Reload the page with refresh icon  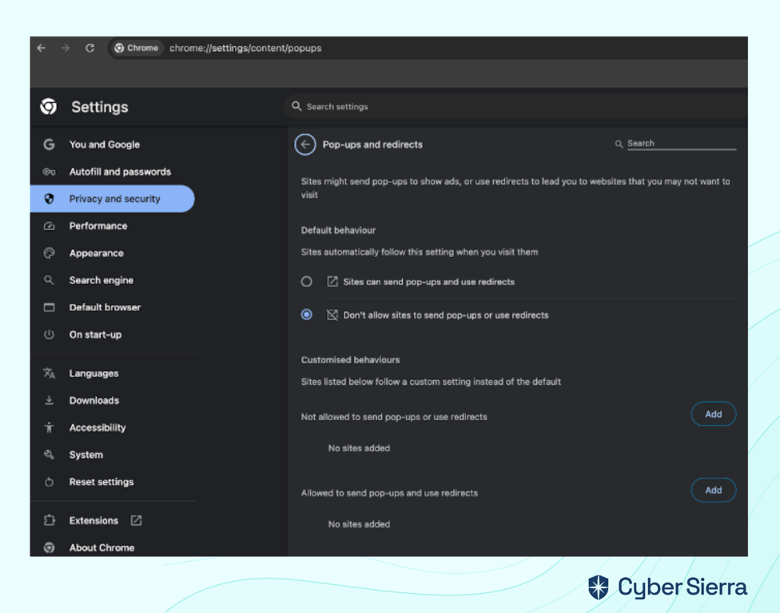click(90, 48)
